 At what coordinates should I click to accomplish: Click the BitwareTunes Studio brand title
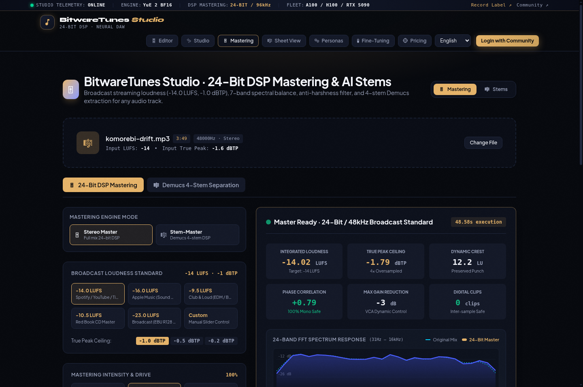(112, 19)
